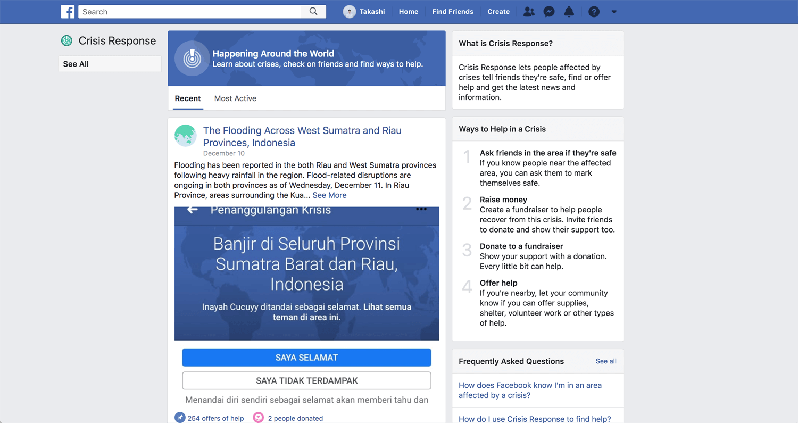Click the 'Raise money' heading
Image resolution: width=798 pixels, height=423 pixels.
click(503, 200)
